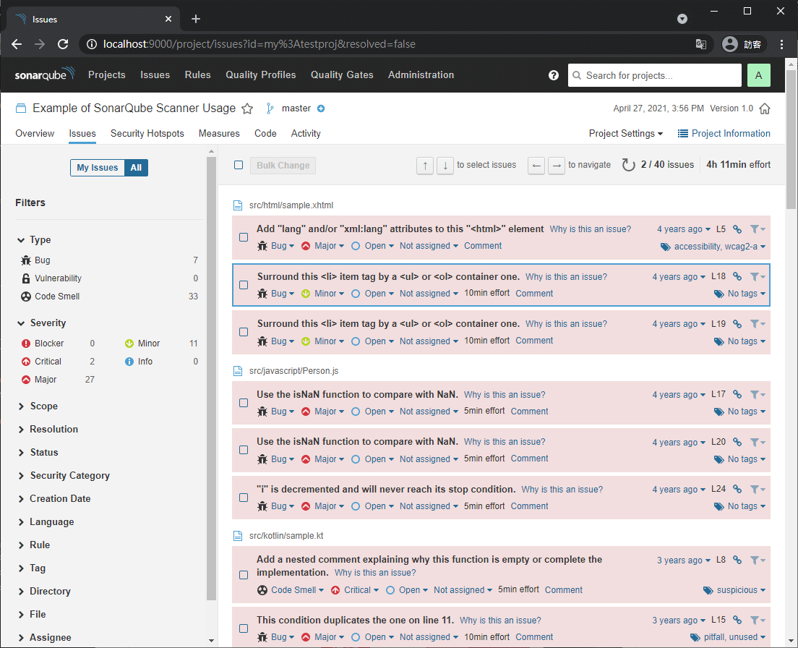Image resolution: width=798 pixels, height=648 pixels.
Task: Copy permalink icon for the L5 issue
Action: pos(737,229)
